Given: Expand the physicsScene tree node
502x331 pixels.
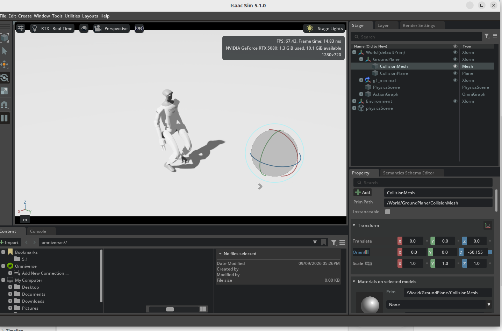Looking at the screenshot, I should (354, 108).
